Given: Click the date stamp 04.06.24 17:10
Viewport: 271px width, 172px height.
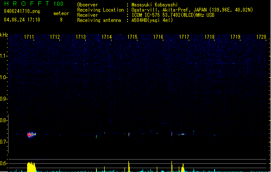Looking at the screenshot, I should pos(22,20).
